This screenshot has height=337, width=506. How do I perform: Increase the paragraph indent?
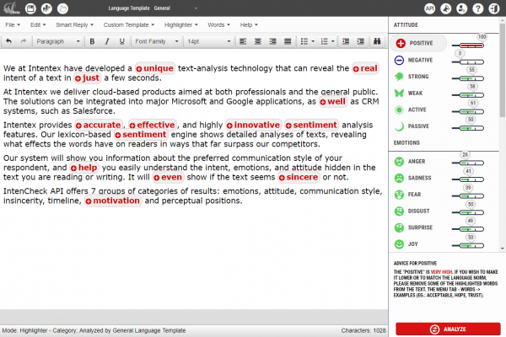point(360,41)
